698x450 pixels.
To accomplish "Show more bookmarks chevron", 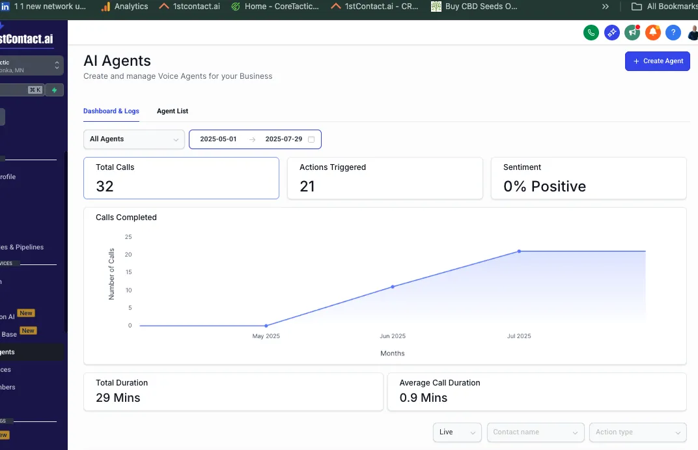I will click(606, 7).
